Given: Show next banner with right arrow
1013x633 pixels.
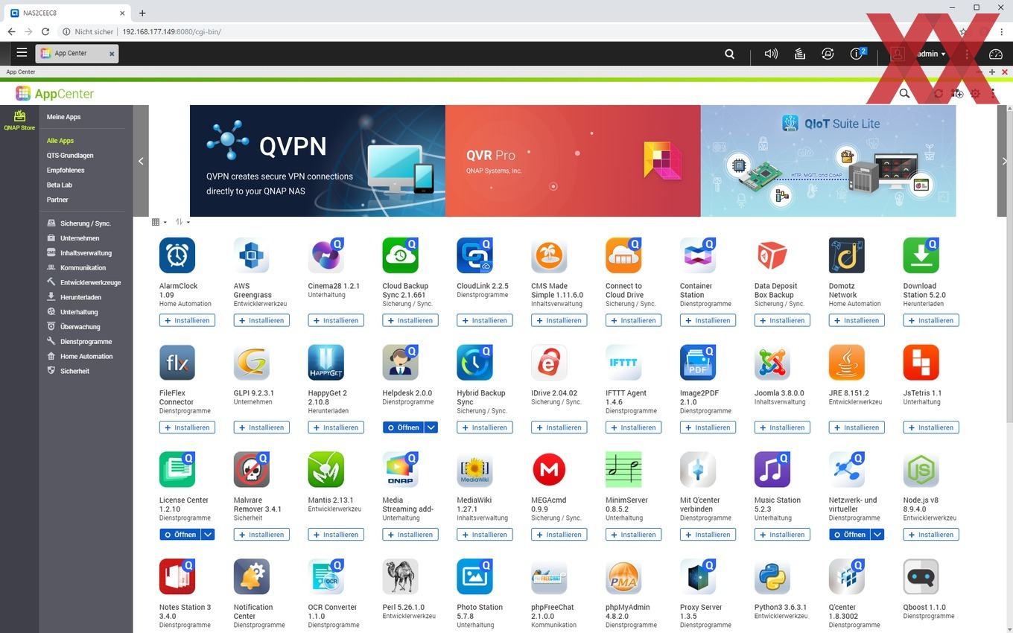Looking at the screenshot, I should 1004,161.
